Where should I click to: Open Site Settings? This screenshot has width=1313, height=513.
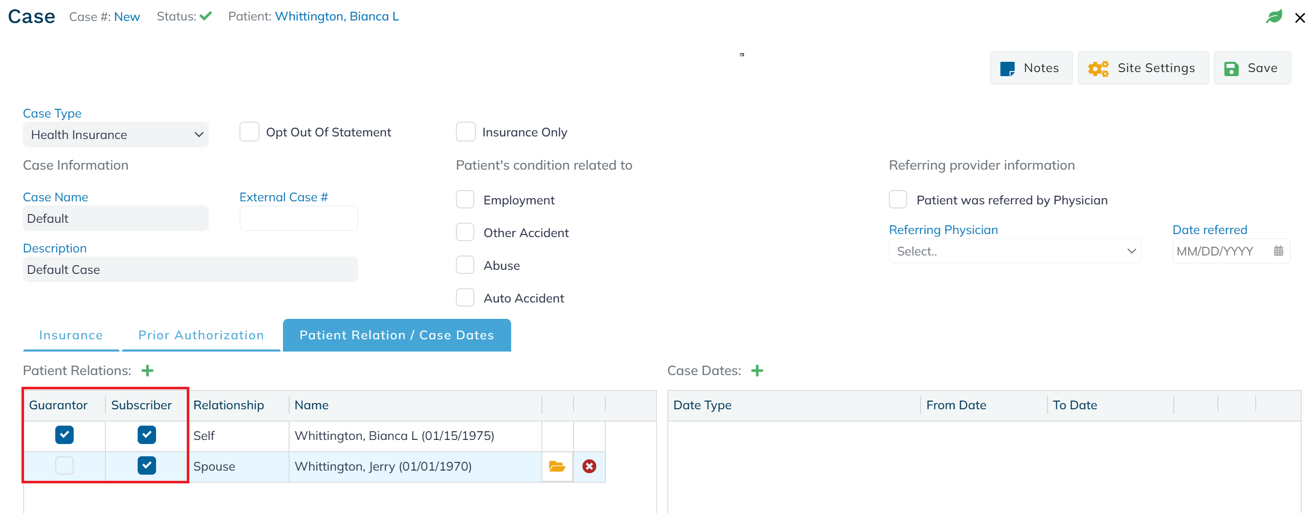(1143, 68)
